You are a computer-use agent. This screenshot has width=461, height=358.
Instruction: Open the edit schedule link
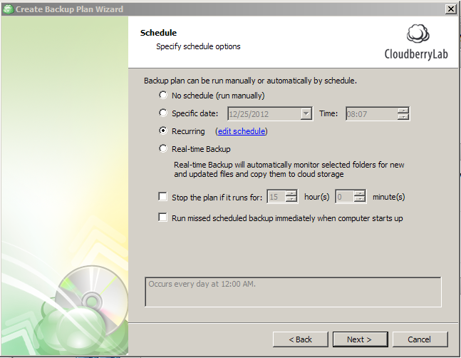click(x=242, y=131)
